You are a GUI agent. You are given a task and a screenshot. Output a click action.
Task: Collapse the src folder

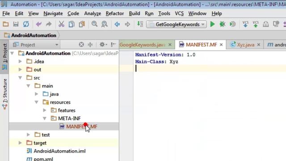20,78
